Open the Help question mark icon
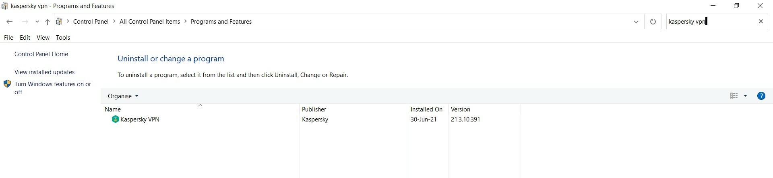 [x=761, y=96]
